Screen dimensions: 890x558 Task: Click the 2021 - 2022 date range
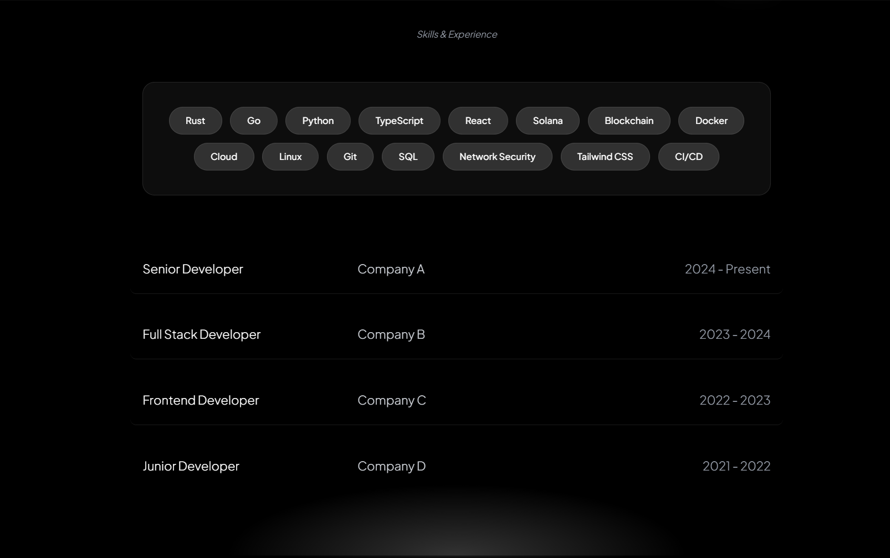click(x=736, y=466)
